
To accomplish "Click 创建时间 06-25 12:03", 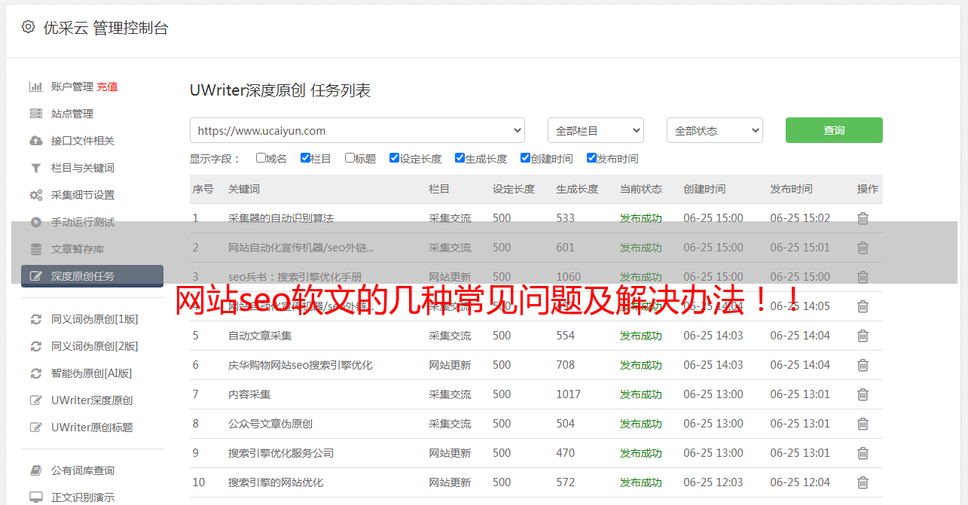I will pyautogui.click(x=713, y=482).
